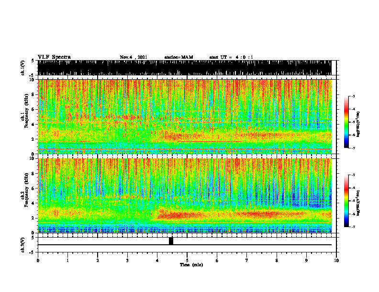
Task: Click the "VLF Spectra" plot title
Action: (54, 57)
